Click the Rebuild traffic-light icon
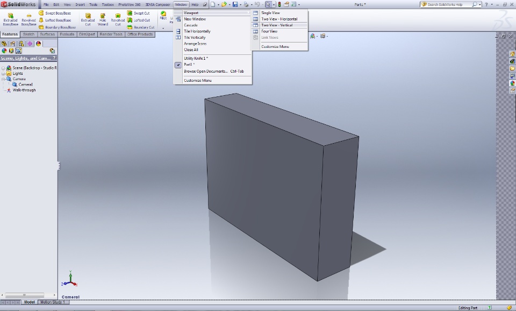This screenshot has width=516, height=311. coord(279,4)
